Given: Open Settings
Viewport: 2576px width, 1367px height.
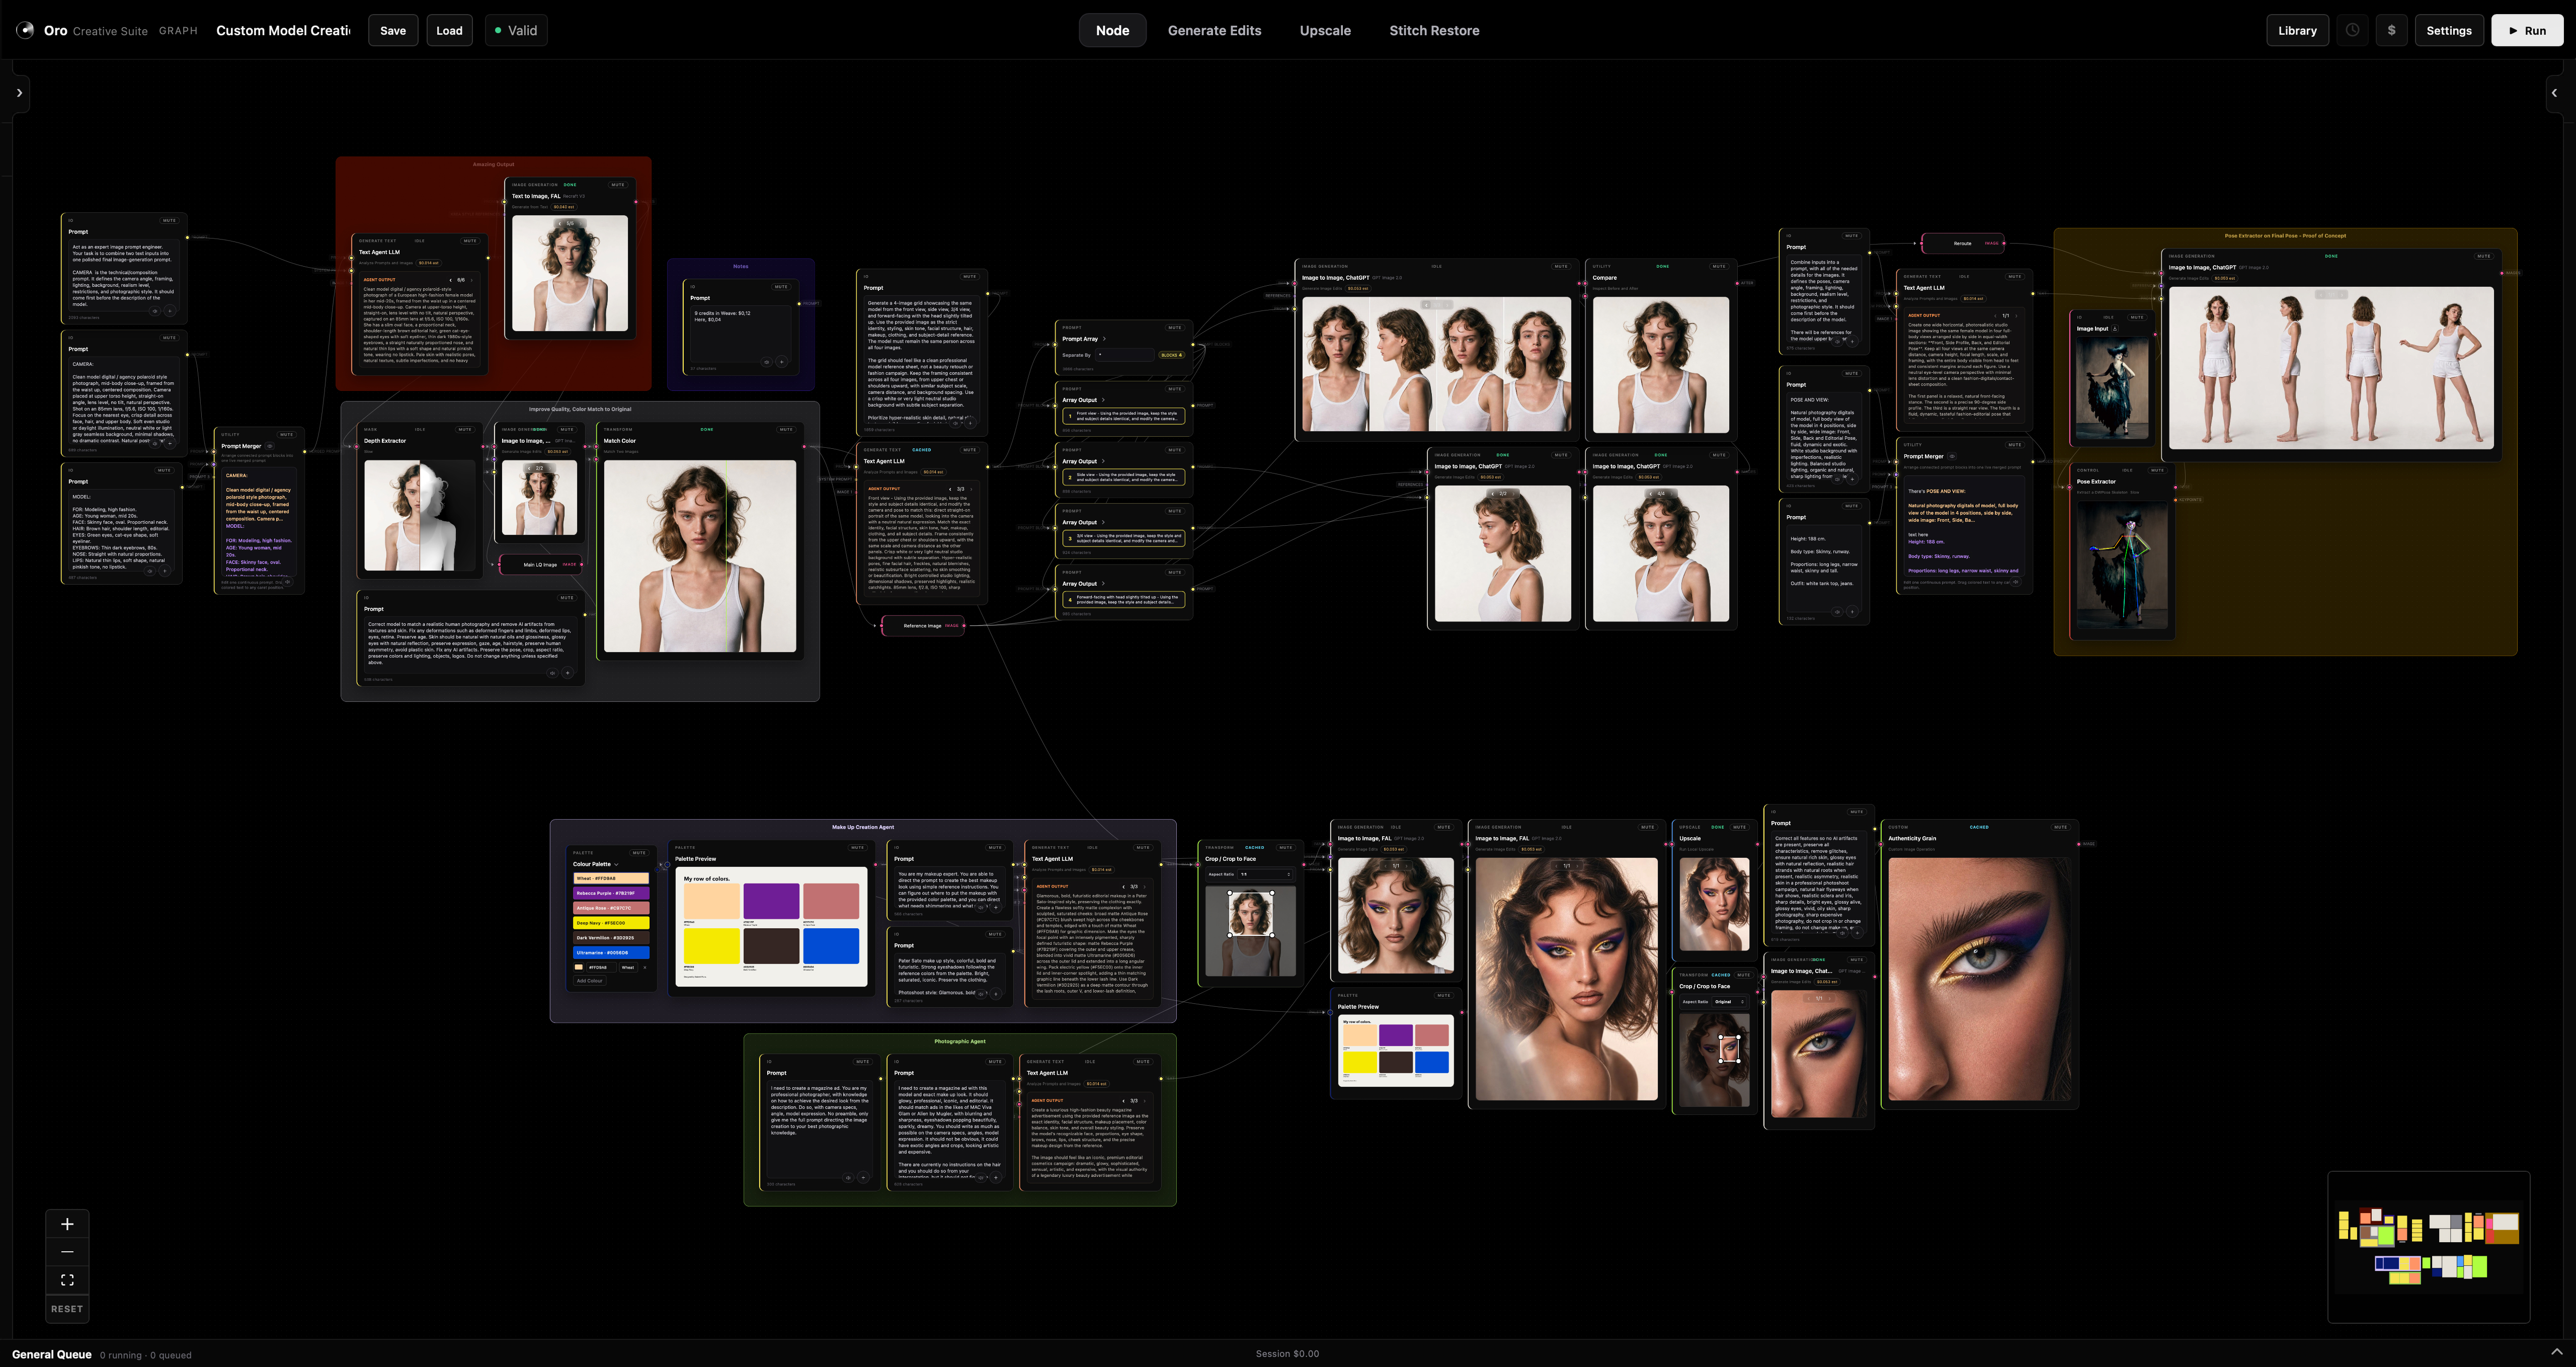Looking at the screenshot, I should point(2448,30).
